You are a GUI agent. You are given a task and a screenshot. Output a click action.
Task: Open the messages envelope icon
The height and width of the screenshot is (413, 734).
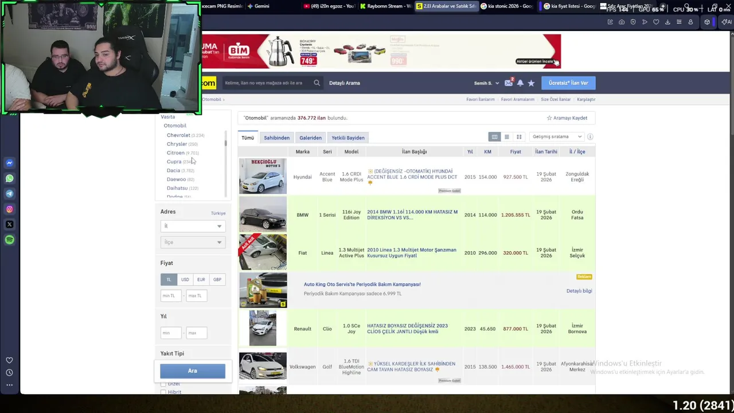[508, 83]
